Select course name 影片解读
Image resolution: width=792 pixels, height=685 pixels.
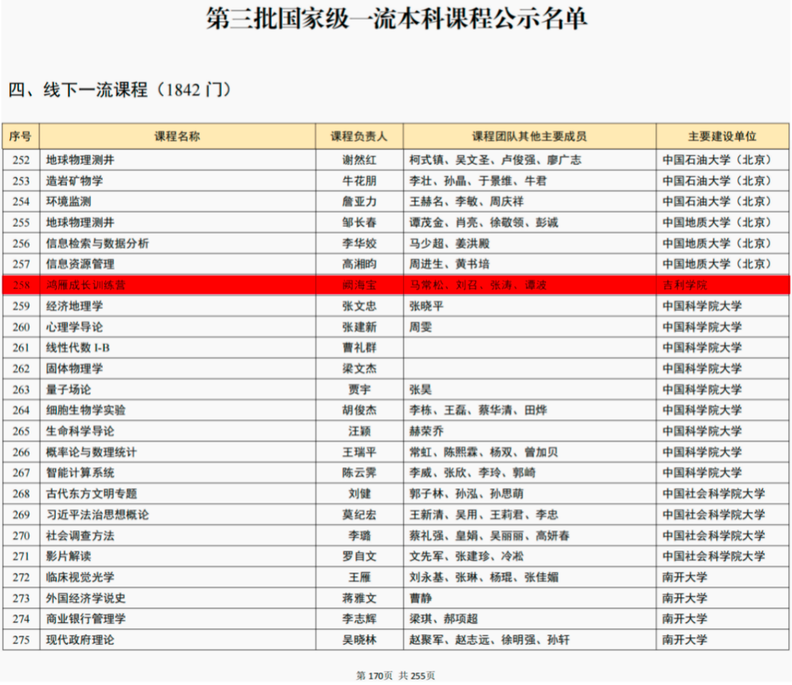coord(69,557)
